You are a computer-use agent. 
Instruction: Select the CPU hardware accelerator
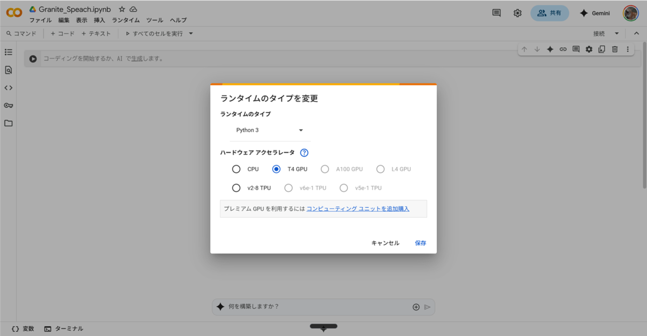coord(236,169)
